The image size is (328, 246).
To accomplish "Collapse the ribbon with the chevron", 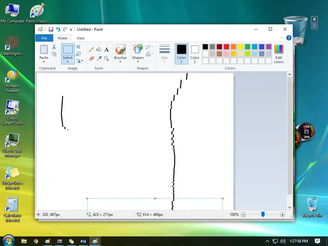I will (282, 38).
